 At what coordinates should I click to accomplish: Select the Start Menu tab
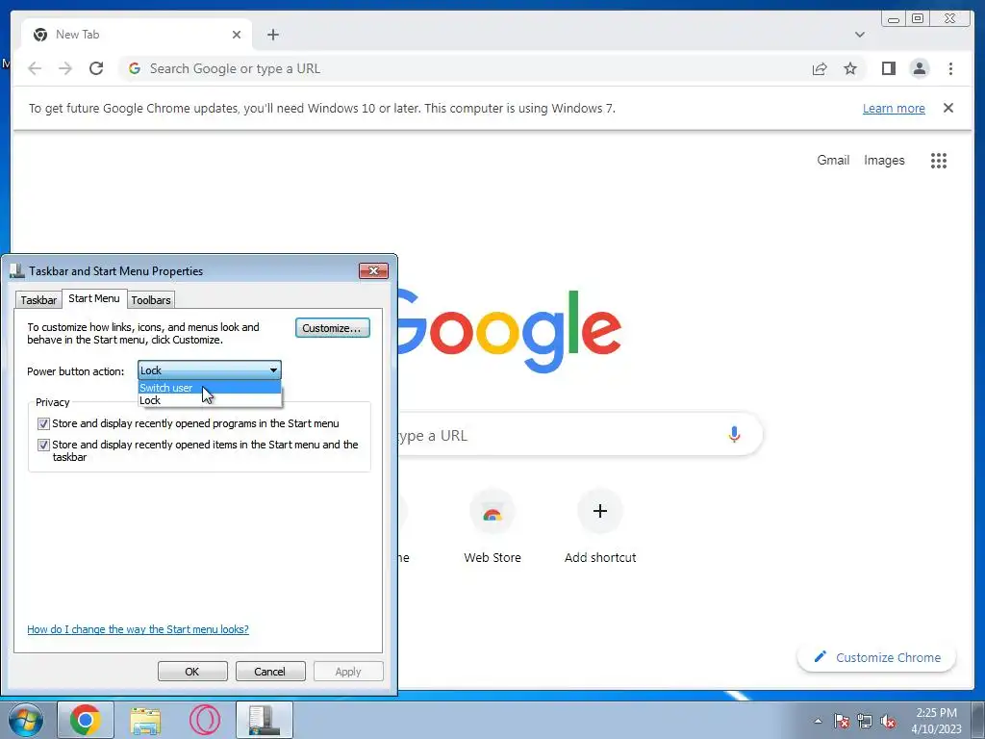coord(94,298)
